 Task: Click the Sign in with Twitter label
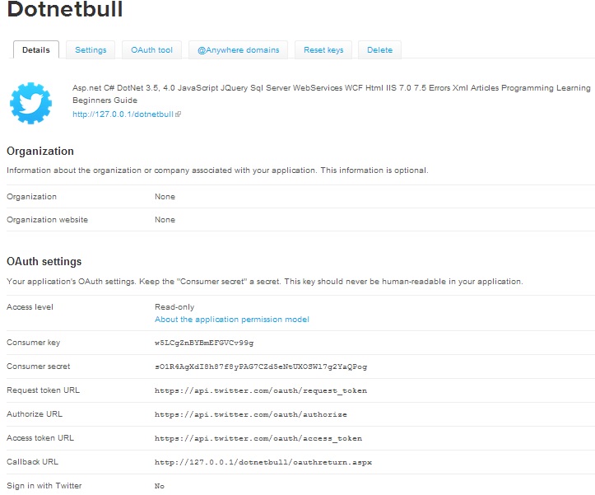click(44, 485)
